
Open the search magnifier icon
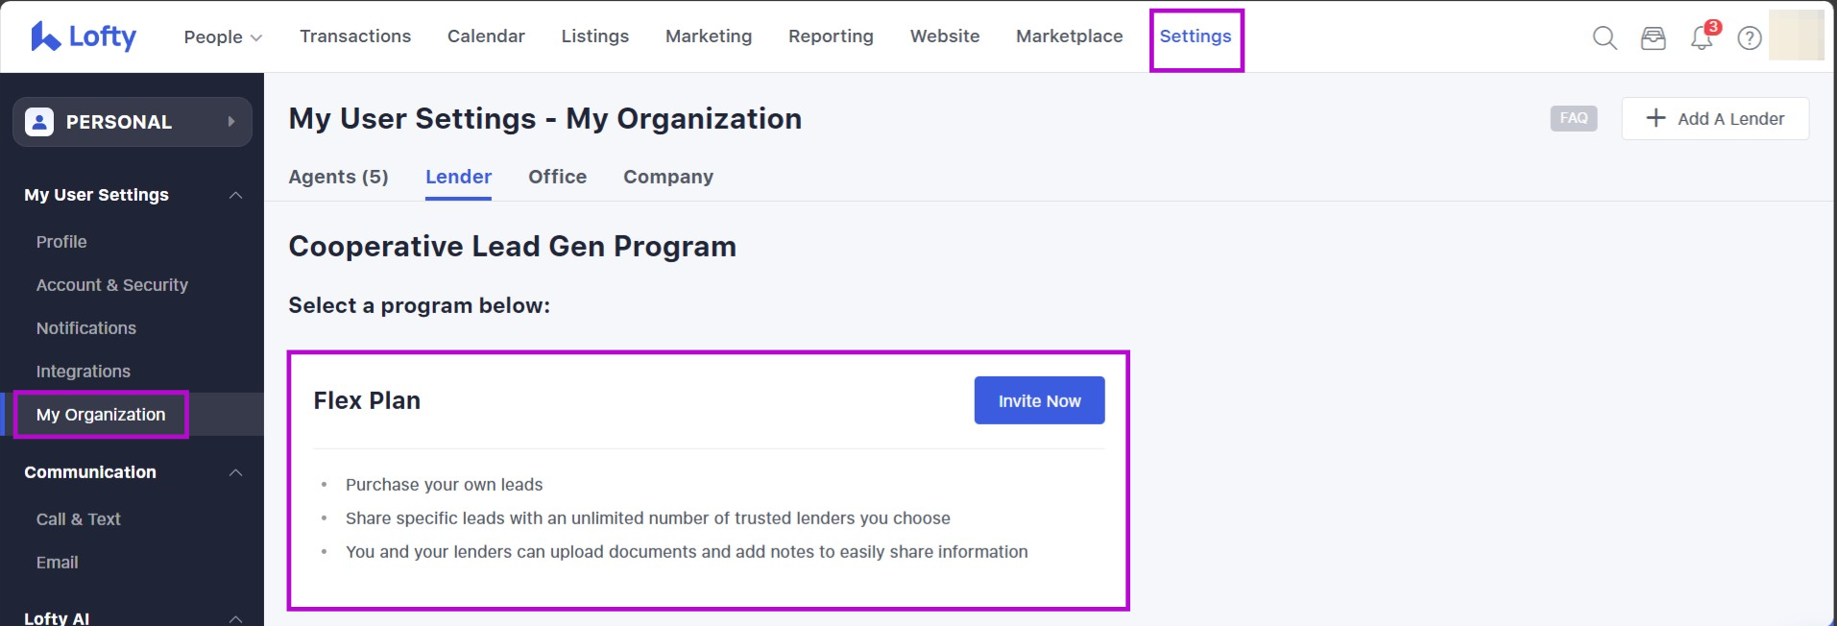pyautogui.click(x=1605, y=37)
